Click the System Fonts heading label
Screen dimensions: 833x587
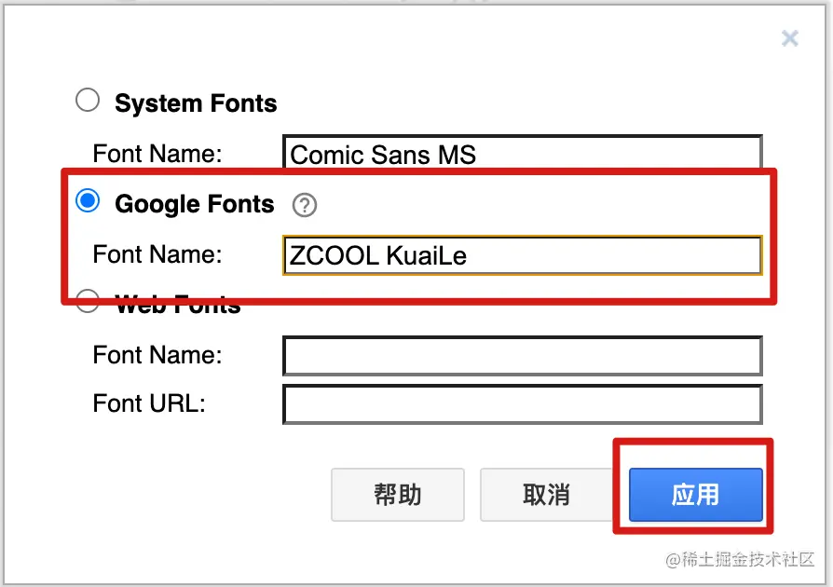click(x=195, y=103)
